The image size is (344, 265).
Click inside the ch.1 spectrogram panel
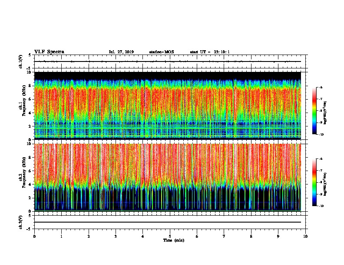tap(168, 106)
